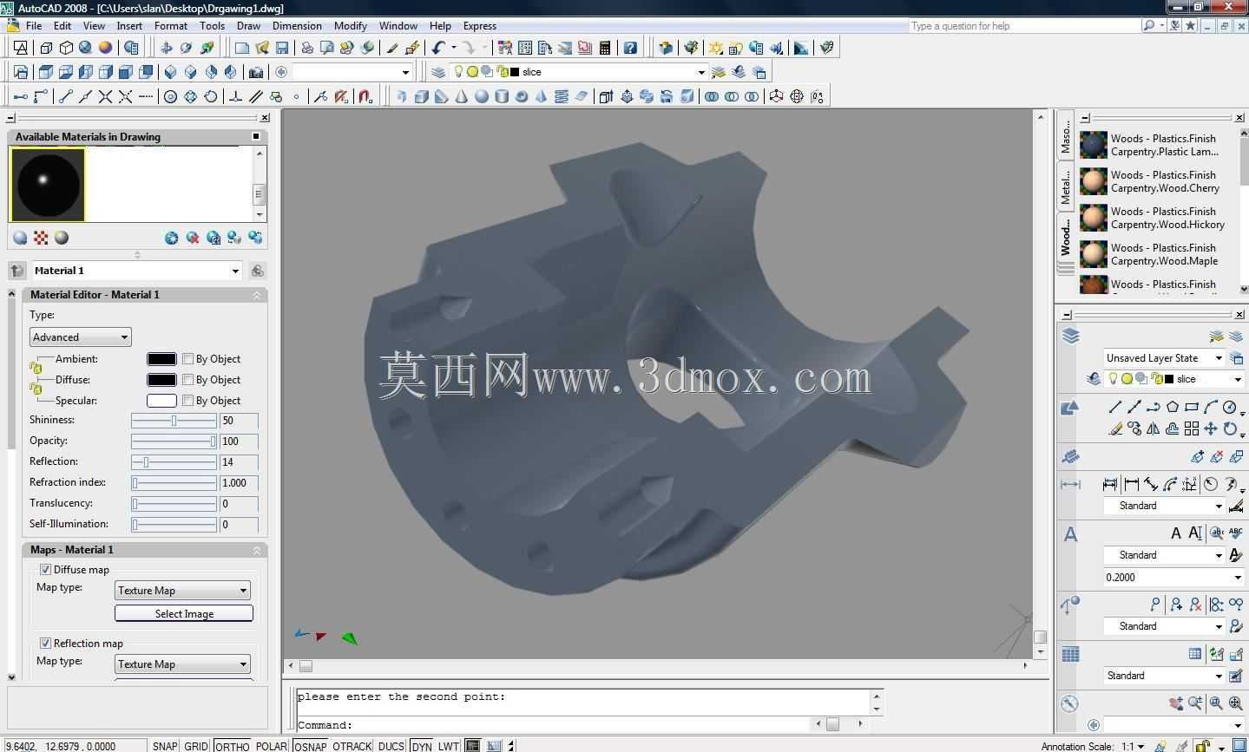Click the Help question mark icon
Image resolution: width=1249 pixels, height=752 pixels.
point(630,48)
